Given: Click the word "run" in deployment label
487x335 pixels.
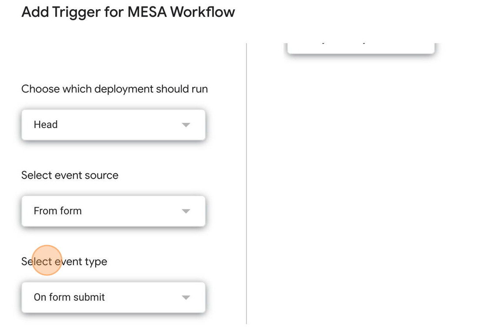Looking at the screenshot, I should pyautogui.click(x=200, y=89).
